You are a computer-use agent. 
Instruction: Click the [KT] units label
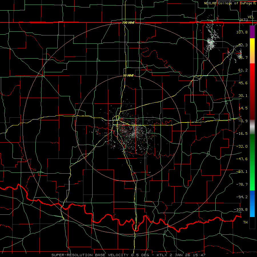click(244, 20)
